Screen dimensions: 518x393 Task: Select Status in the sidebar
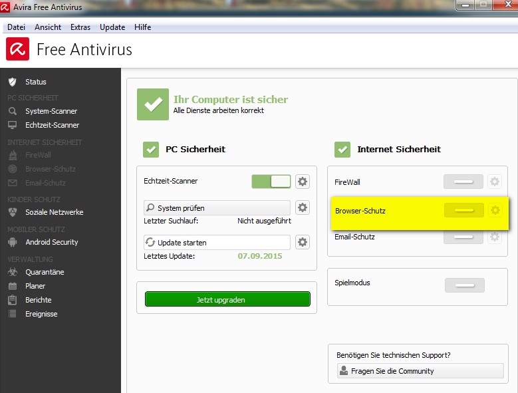[x=36, y=82]
